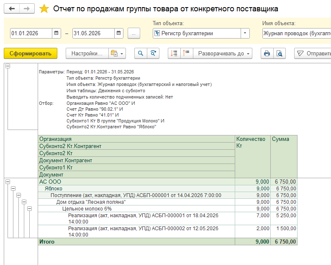Add report to favorites with the star
This screenshot has width=331, height=265.
(44, 9)
